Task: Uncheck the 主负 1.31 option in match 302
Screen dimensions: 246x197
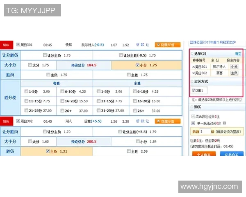Action: (x=48, y=151)
